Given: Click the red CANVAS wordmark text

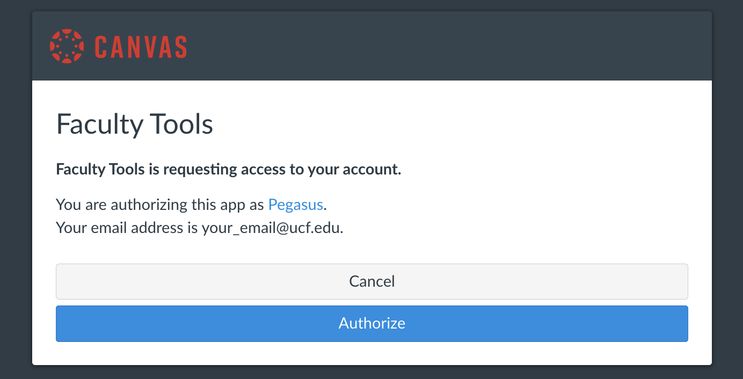Looking at the screenshot, I should 141,47.
